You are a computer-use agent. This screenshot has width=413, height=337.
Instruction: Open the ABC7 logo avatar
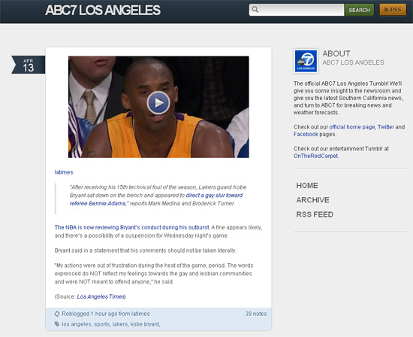(x=306, y=61)
